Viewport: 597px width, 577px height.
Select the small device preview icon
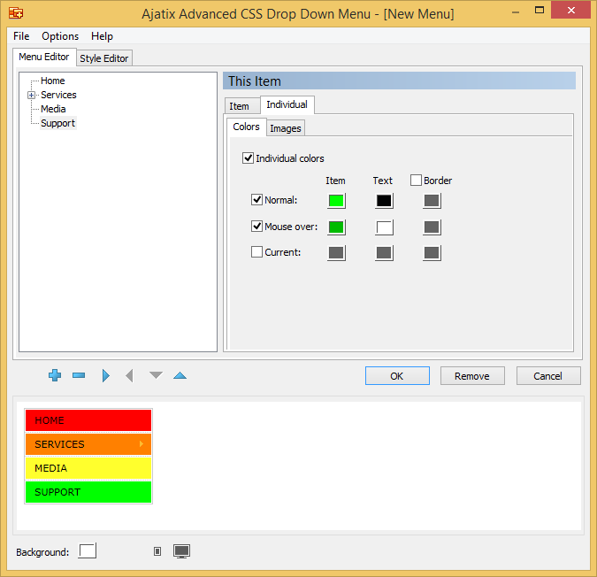[x=157, y=551]
